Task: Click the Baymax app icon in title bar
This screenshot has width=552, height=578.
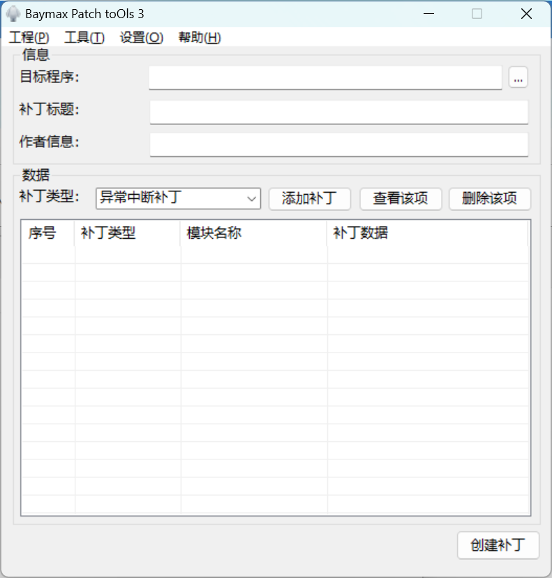Action: pyautogui.click(x=13, y=14)
